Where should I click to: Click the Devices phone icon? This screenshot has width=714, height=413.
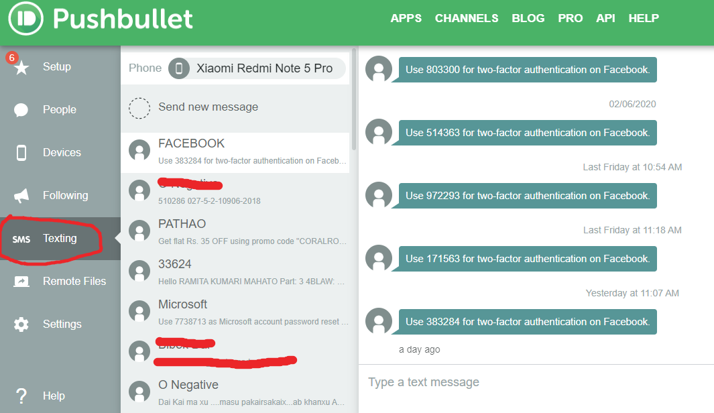click(x=21, y=153)
